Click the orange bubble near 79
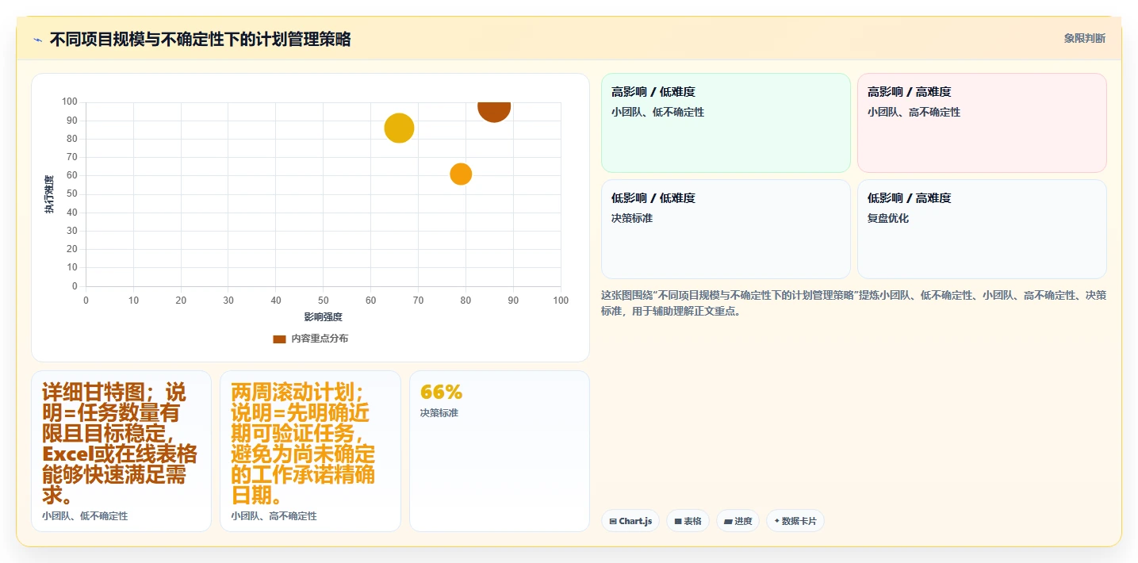Image resolution: width=1138 pixels, height=563 pixels. [x=461, y=174]
